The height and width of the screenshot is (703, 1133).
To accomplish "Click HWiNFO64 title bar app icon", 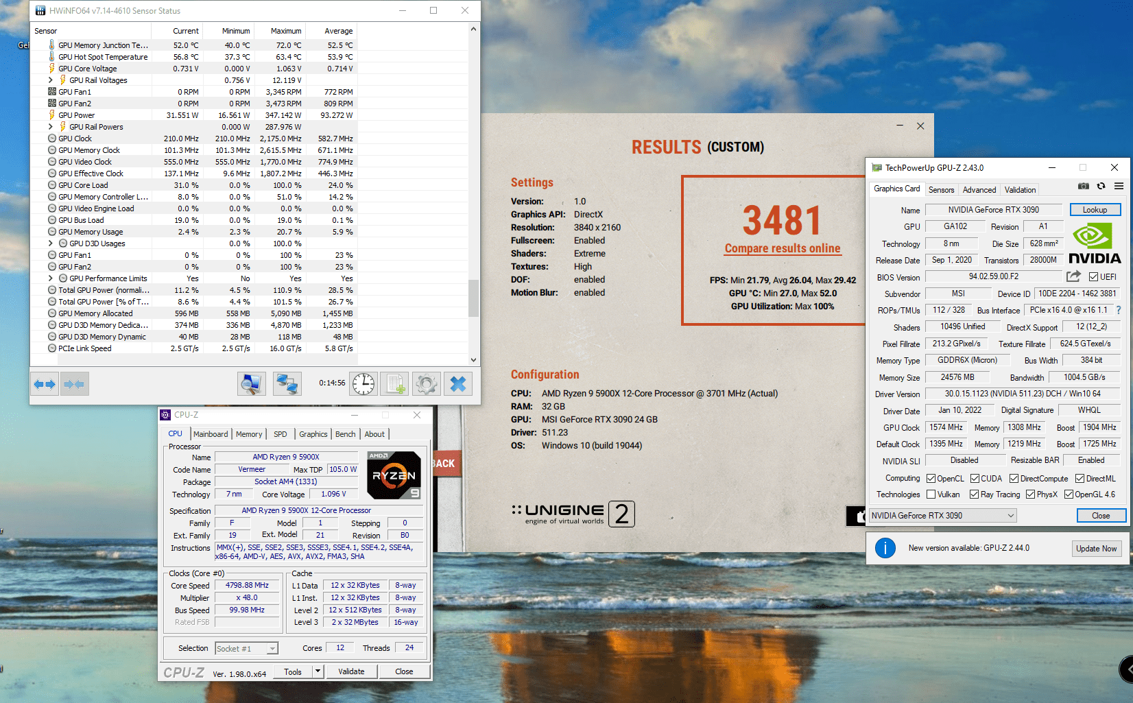I will [x=40, y=10].
